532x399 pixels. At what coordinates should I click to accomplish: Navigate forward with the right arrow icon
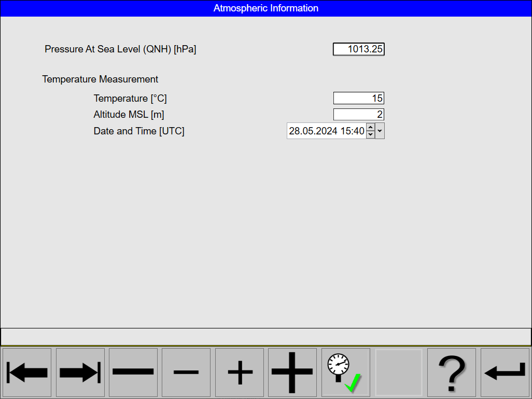[80, 372]
